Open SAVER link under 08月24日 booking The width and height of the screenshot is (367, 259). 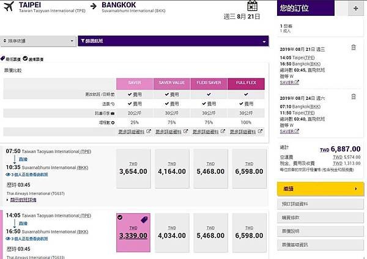coord(289,131)
